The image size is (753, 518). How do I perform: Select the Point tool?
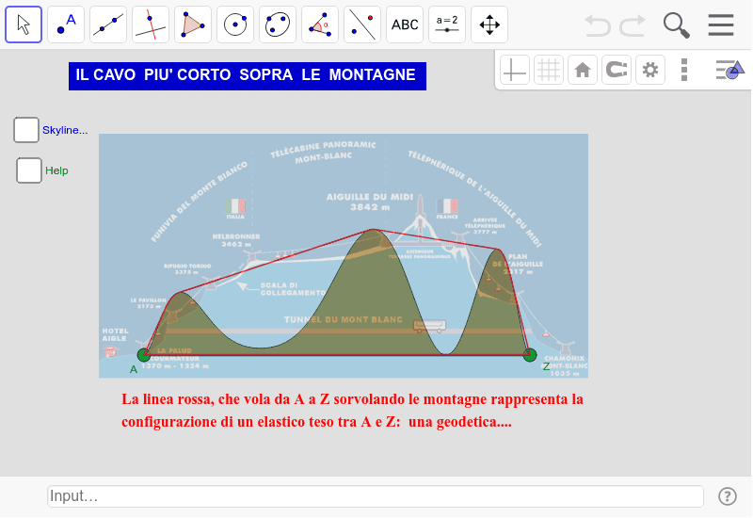pos(66,24)
